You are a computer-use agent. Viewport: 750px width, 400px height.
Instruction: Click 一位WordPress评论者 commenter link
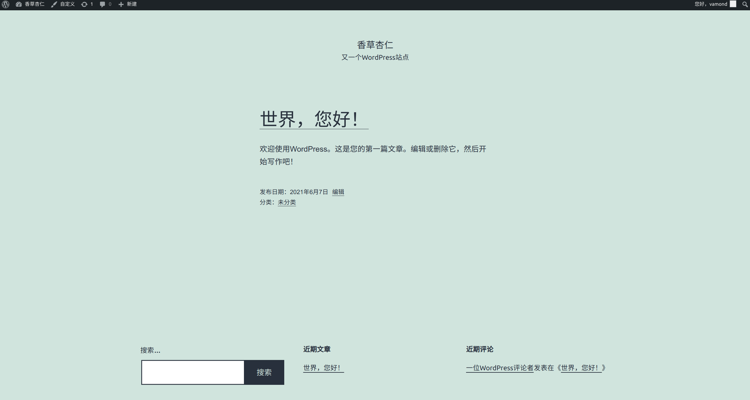(500, 368)
